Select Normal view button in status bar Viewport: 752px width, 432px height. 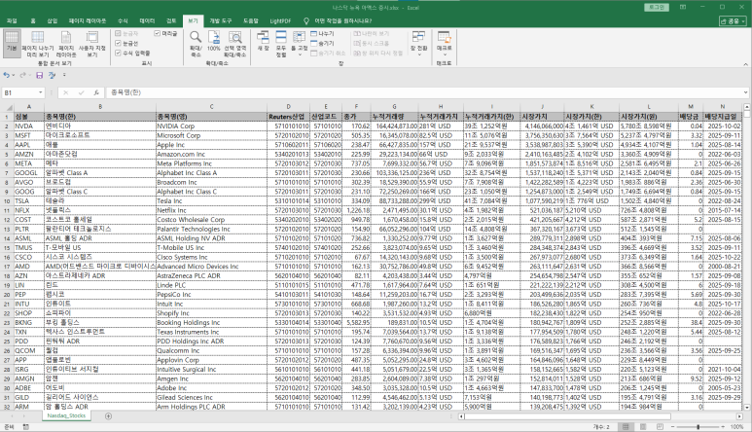[626, 426]
